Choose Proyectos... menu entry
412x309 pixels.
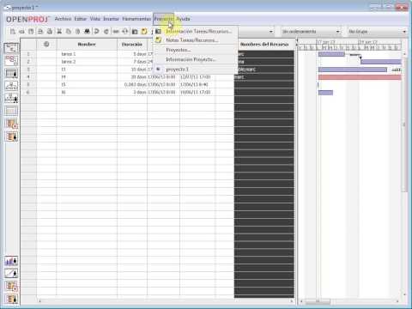click(196, 50)
